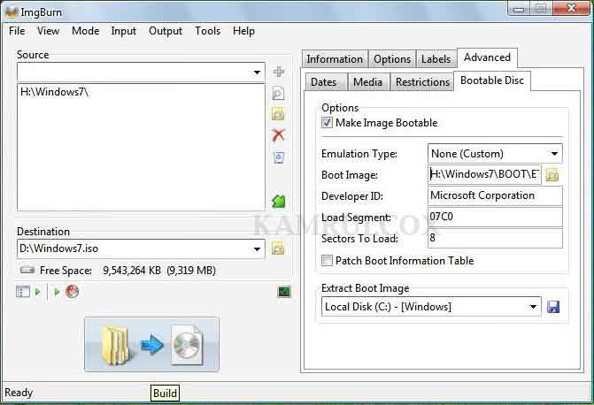Image resolution: width=594 pixels, height=405 pixels.
Task: Click the image calculator icon
Action: pos(284,292)
